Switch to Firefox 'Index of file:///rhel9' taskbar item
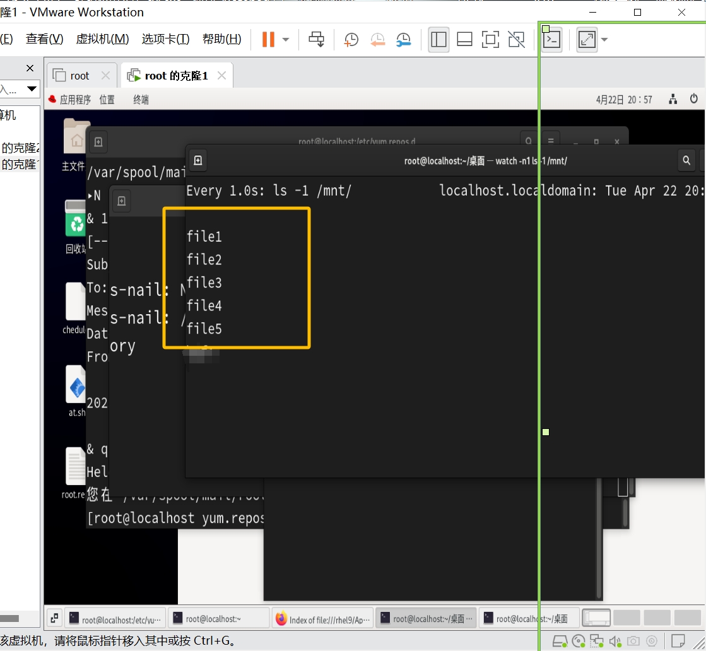 tap(322, 619)
